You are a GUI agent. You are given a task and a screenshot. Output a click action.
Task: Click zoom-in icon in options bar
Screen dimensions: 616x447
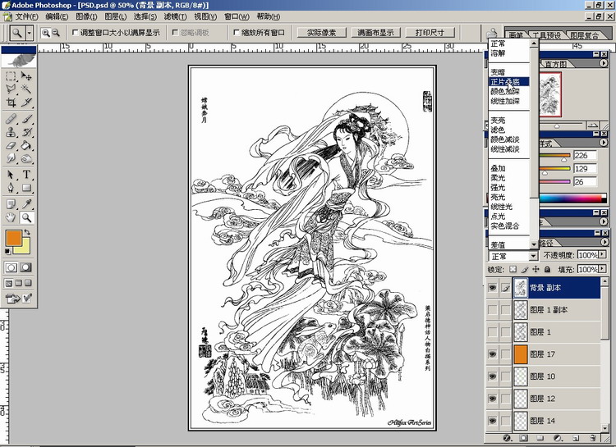[46, 33]
